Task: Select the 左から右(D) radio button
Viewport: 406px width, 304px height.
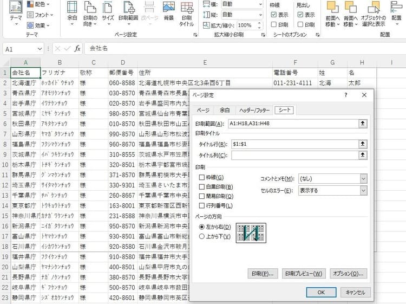Action: pyautogui.click(x=202, y=227)
